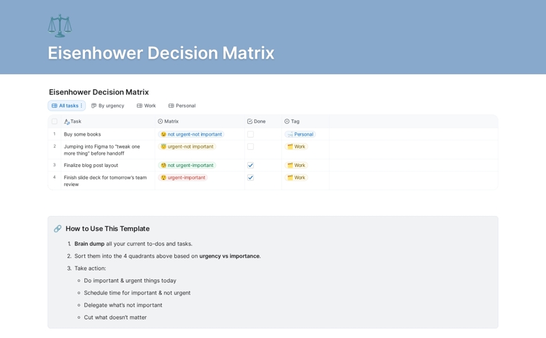Click the Eisenhower Decision Matrix database heading
Viewport: 546px width, 338px height.
[x=99, y=92]
